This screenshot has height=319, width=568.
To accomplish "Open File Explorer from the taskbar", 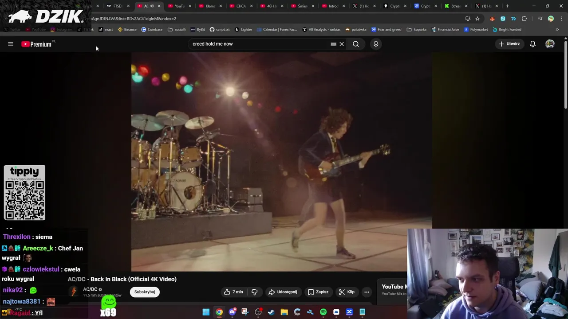I will 284,312.
